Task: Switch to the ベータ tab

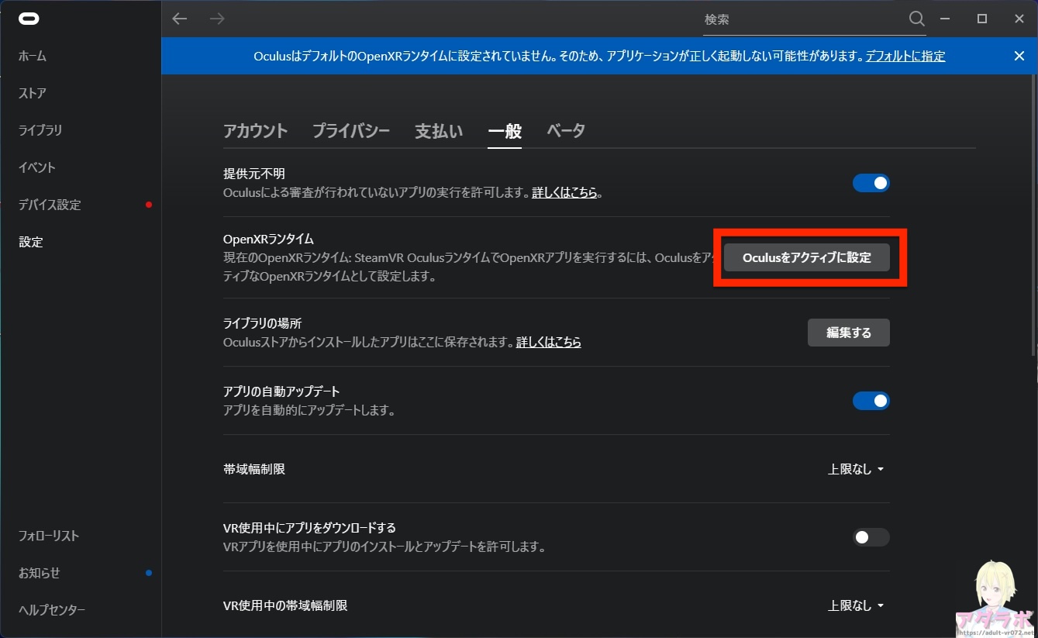Action: [565, 131]
